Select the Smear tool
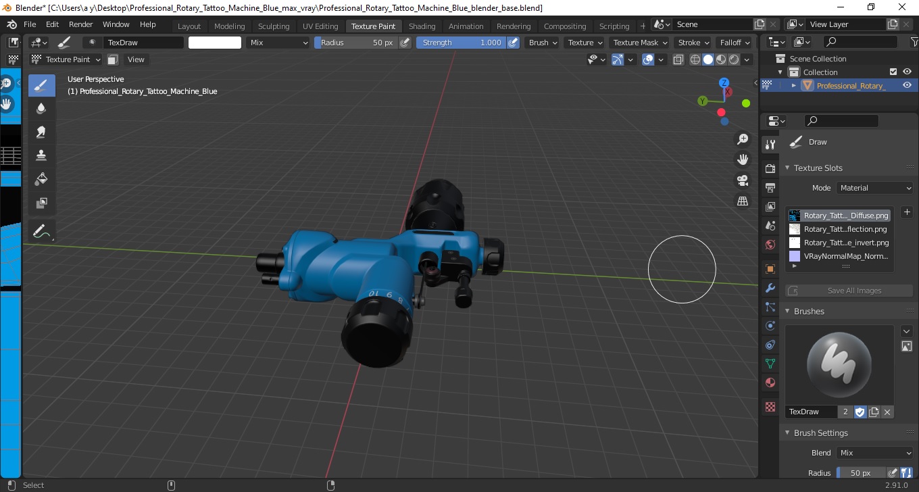Screen dimensions: 919x492 coord(42,132)
